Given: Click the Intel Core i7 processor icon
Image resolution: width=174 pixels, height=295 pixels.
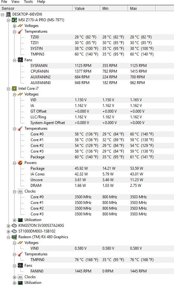Looking at the screenshot, I should click(14, 88).
